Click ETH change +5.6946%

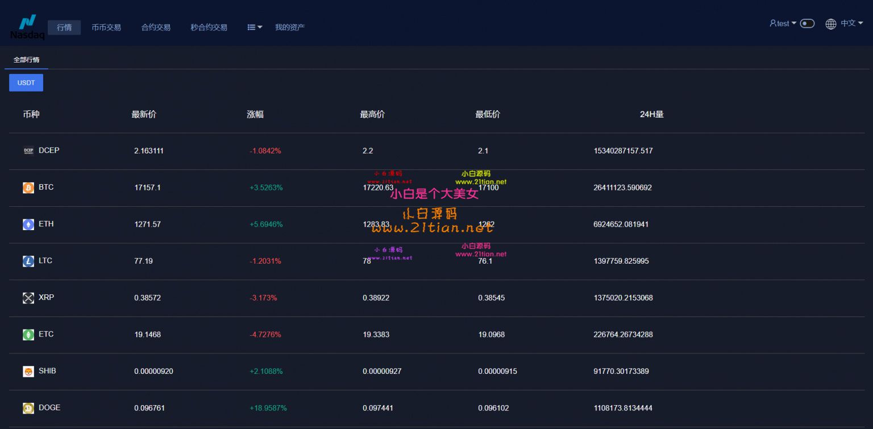click(266, 224)
